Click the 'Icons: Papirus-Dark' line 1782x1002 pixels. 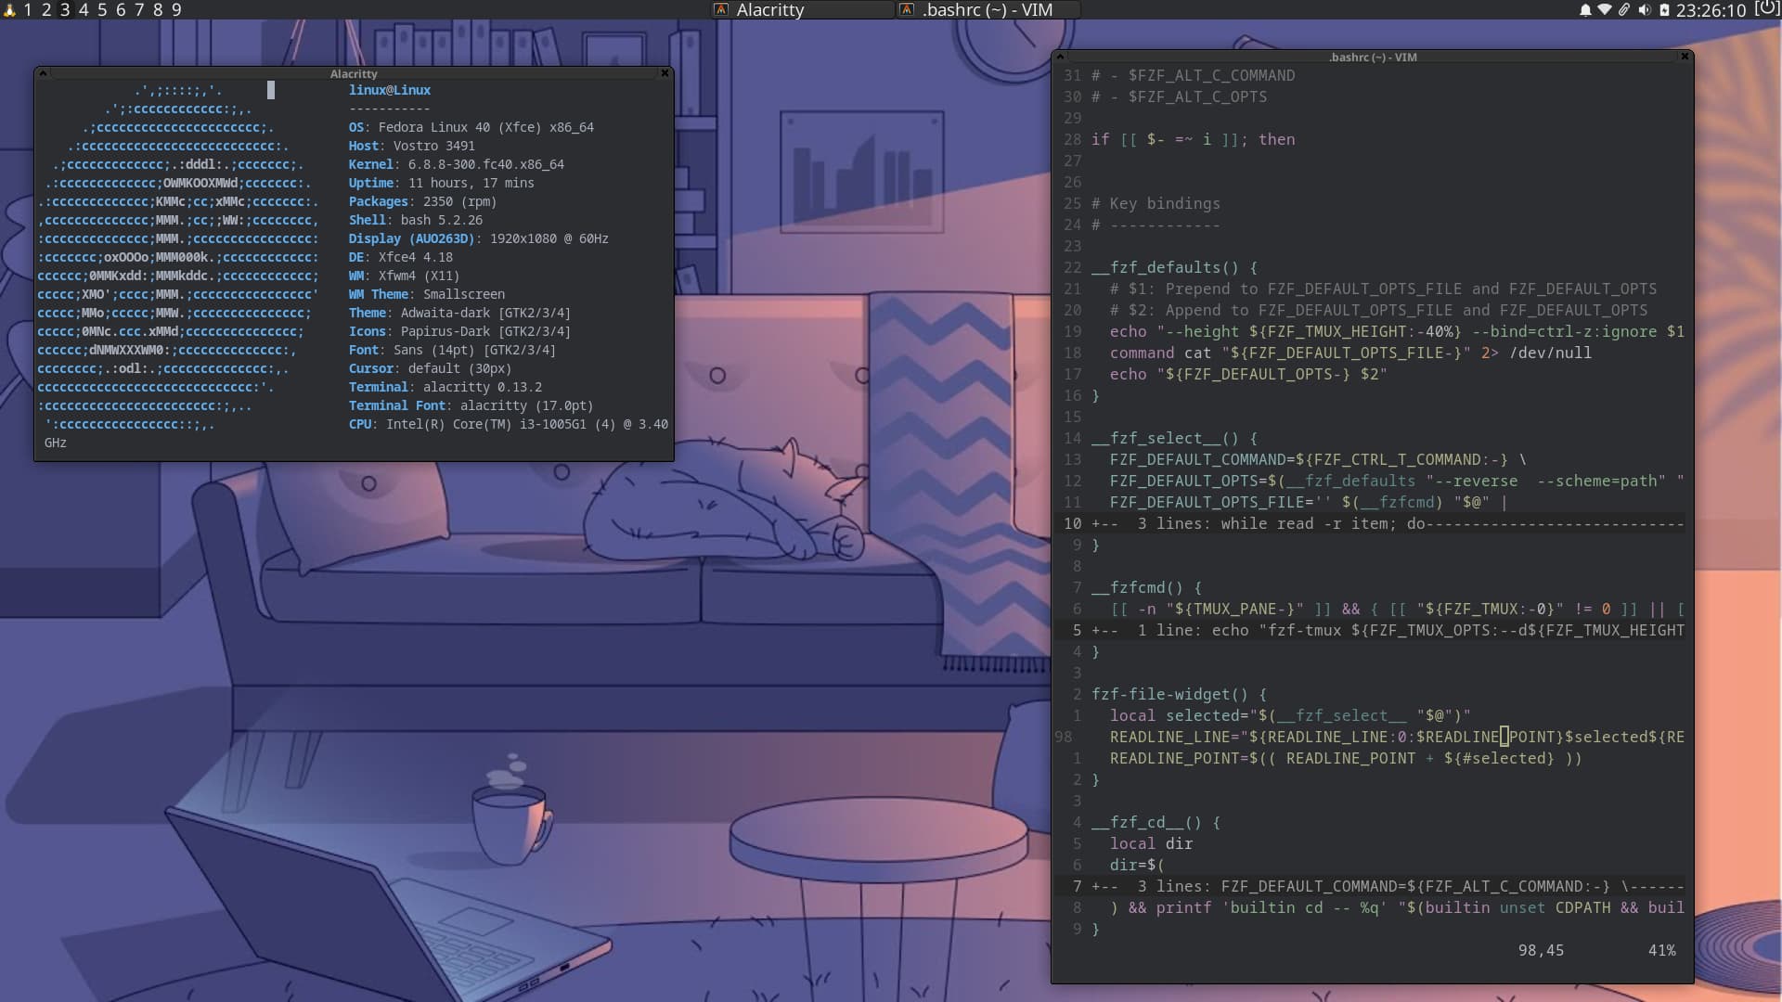click(460, 331)
